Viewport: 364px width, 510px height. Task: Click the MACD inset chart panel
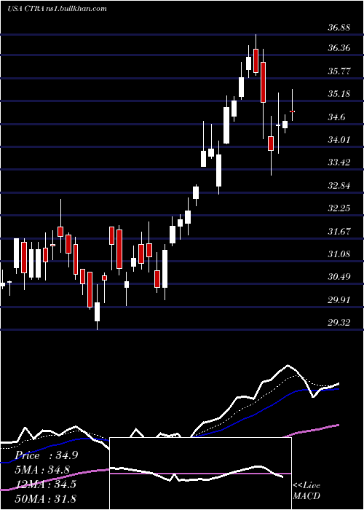200,474
